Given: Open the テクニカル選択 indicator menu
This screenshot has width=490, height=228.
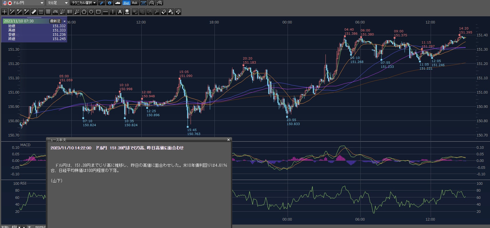Looking at the screenshot, I should [83, 3].
